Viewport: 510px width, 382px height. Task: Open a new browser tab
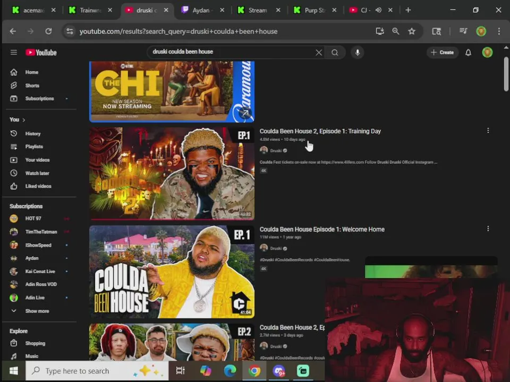coord(408,10)
